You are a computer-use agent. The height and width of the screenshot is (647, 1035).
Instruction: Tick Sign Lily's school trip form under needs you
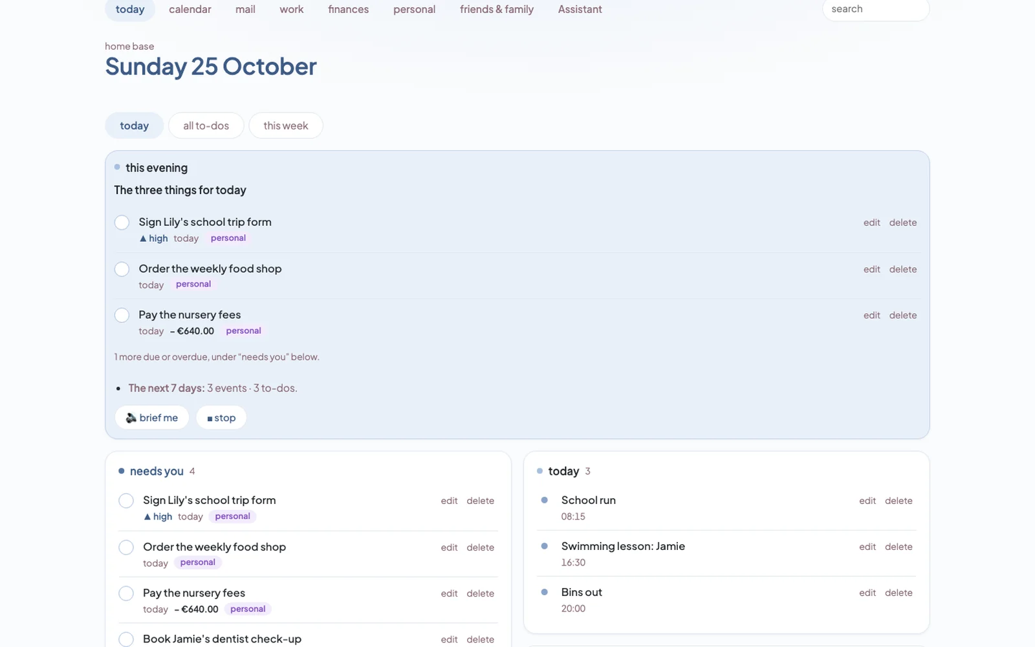(126, 501)
